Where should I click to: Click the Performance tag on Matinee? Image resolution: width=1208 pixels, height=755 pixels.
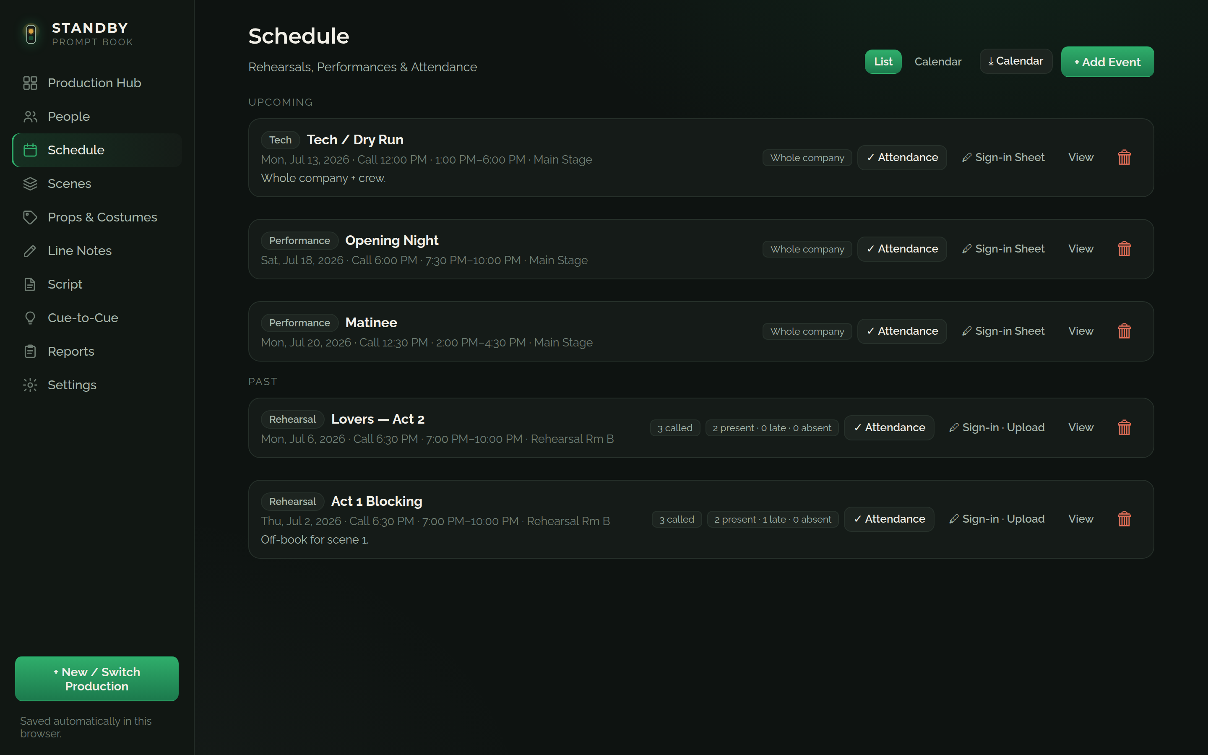299,323
